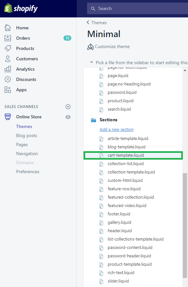
Task: Focus the Search input field
Action: point(137,8)
